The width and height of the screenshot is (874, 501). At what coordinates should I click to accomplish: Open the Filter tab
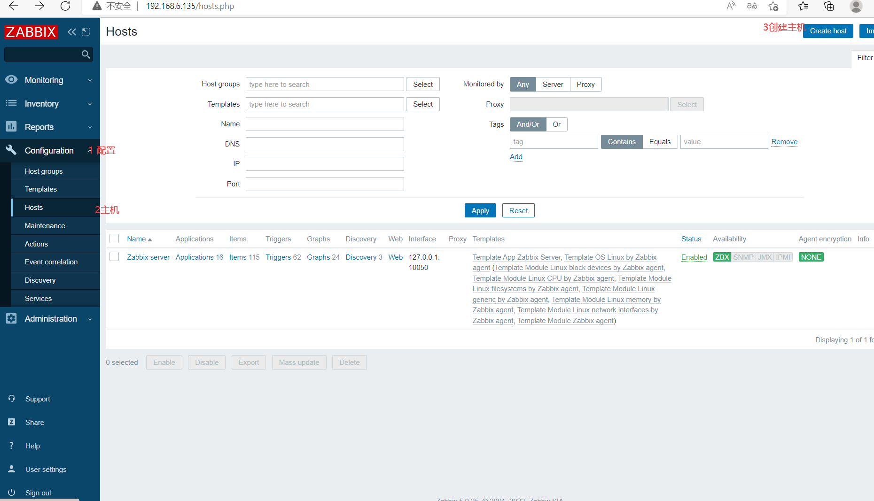pyautogui.click(x=864, y=58)
